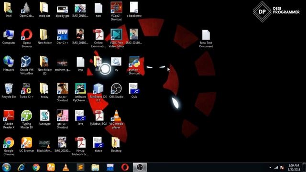Select the Online Examination PDF file
This screenshot has height=172, width=306.
tap(98, 35)
